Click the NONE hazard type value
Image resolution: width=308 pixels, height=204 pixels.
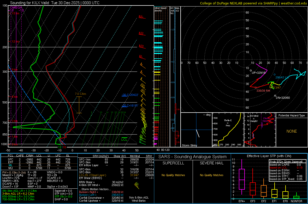[292, 131]
